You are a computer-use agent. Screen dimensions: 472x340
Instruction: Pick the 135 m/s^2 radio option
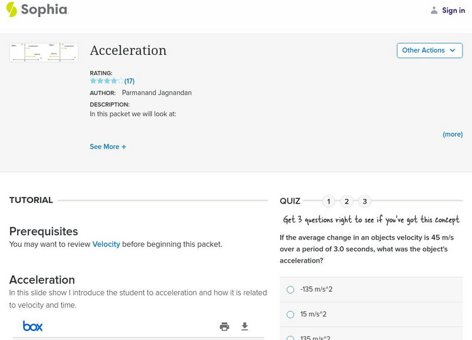[290, 338]
